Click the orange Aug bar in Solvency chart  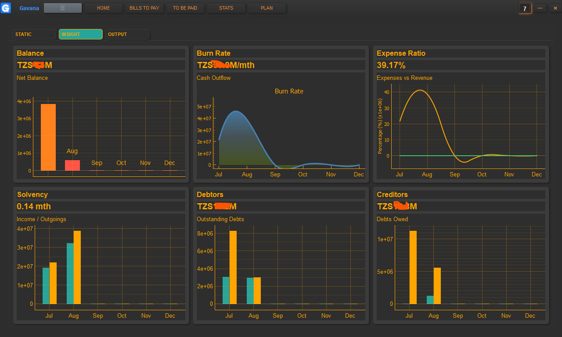click(x=77, y=267)
